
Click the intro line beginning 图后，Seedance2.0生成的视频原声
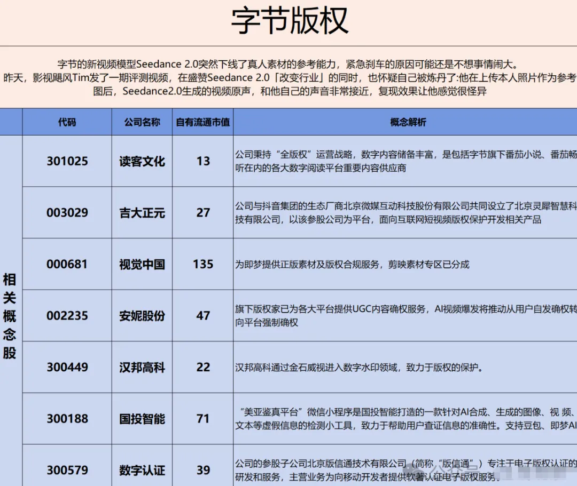(x=290, y=91)
